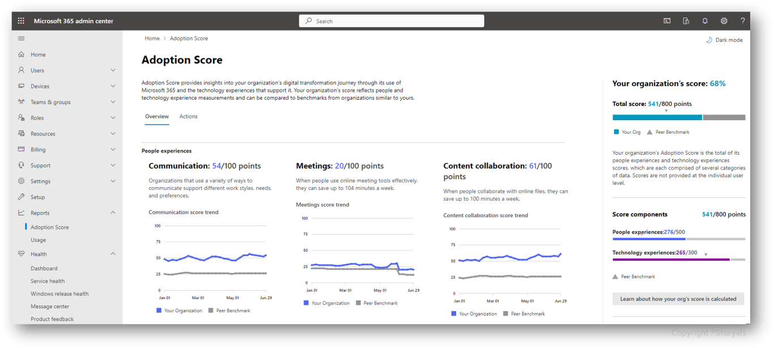Enable Dark mode
774x348 pixels.
[x=724, y=40]
